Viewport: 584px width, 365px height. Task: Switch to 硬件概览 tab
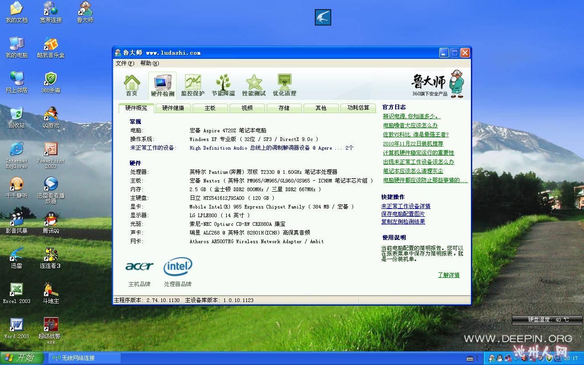pos(136,108)
